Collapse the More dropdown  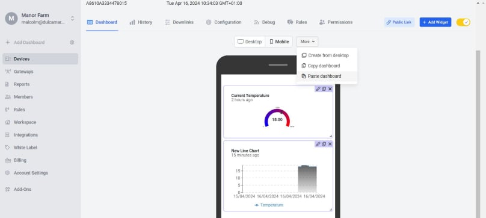[307, 42]
